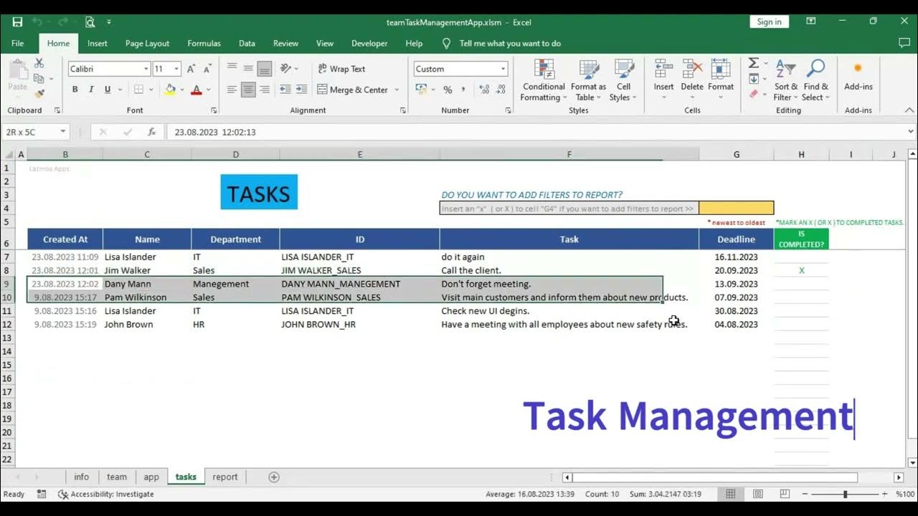The height and width of the screenshot is (516, 918).
Task: Adjust the zoom slider in status bar
Action: coord(845,494)
